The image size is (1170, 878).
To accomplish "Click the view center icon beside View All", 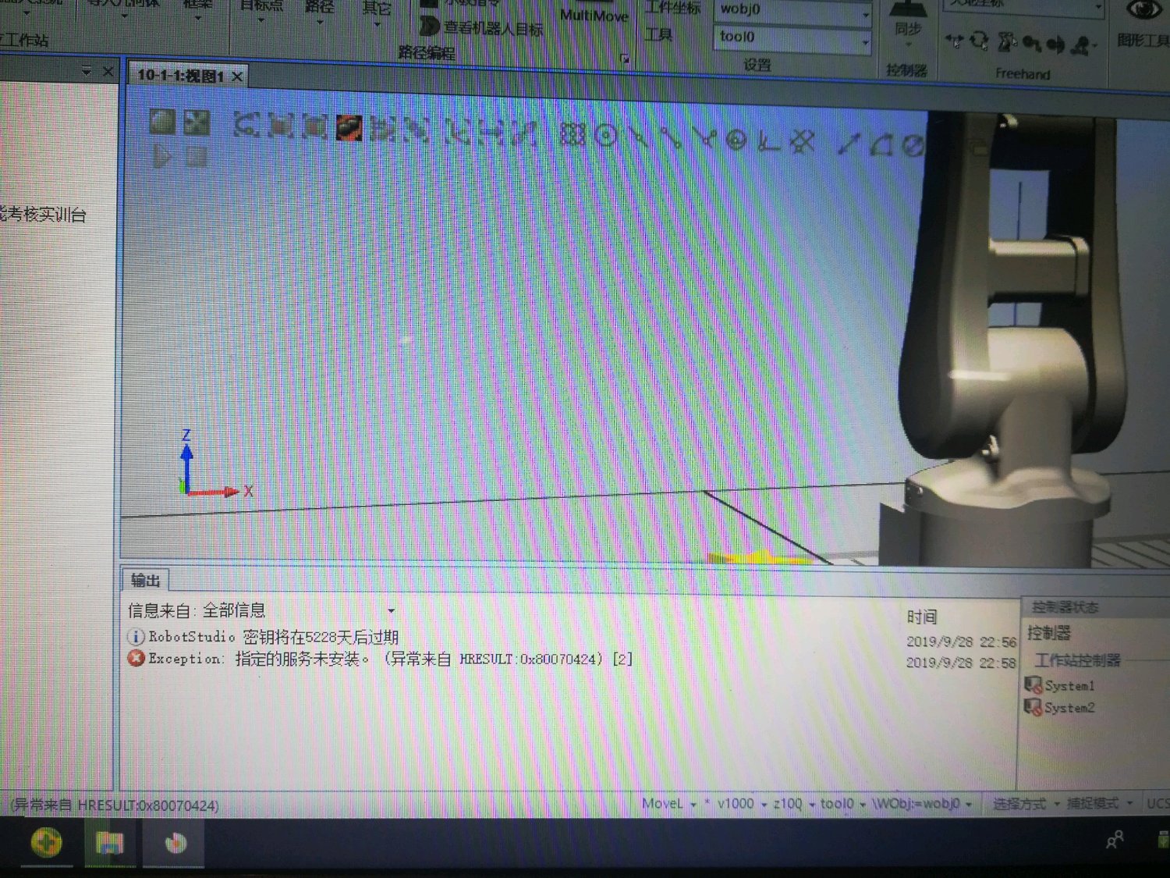I will [x=197, y=122].
